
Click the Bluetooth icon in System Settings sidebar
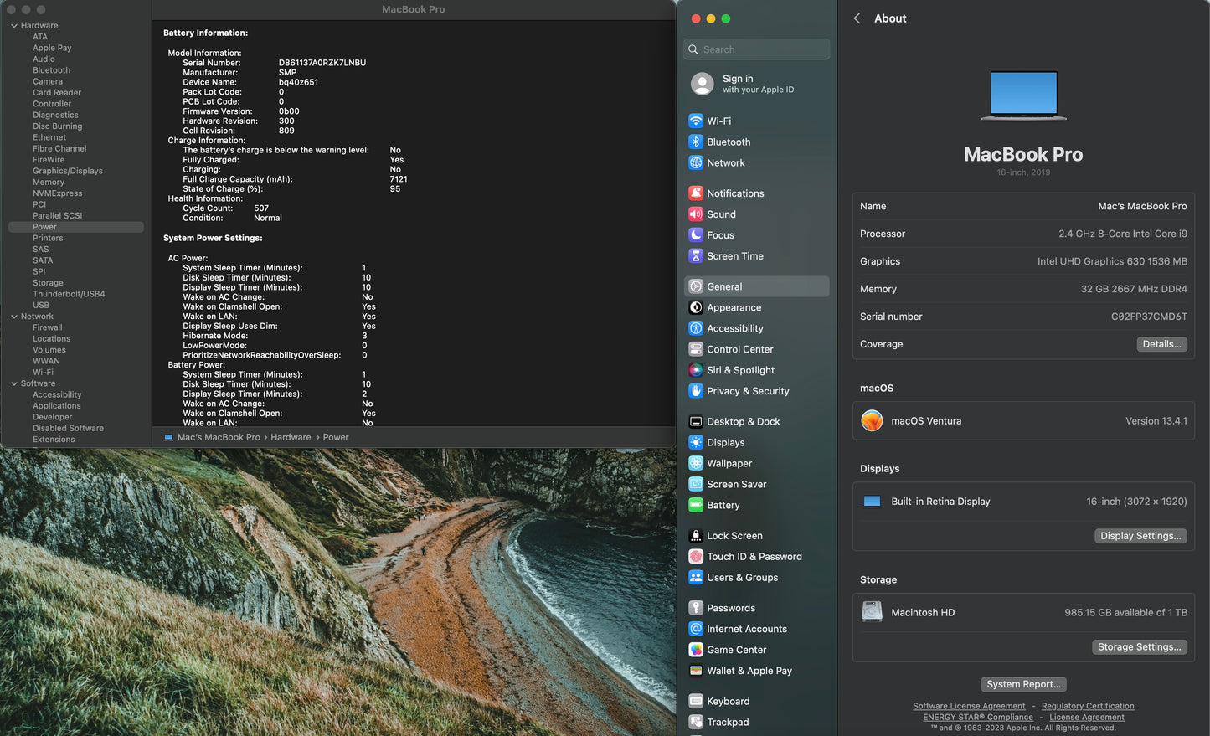[696, 142]
